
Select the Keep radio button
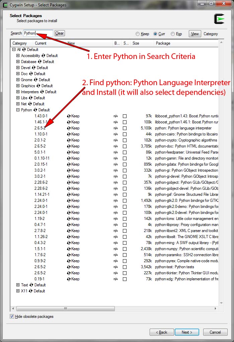(137, 34)
